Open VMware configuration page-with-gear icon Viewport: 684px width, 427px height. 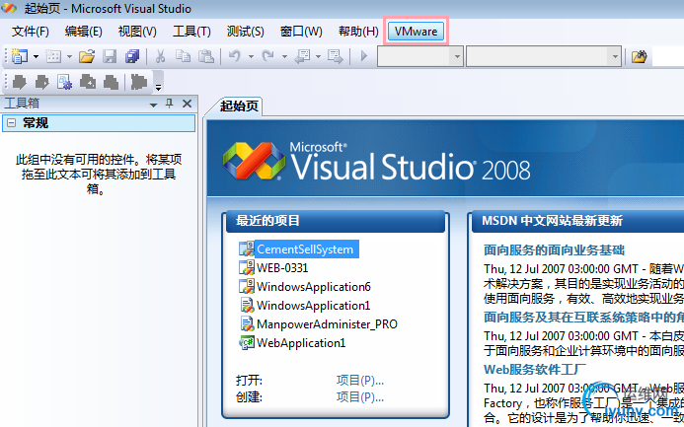click(x=64, y=82)
